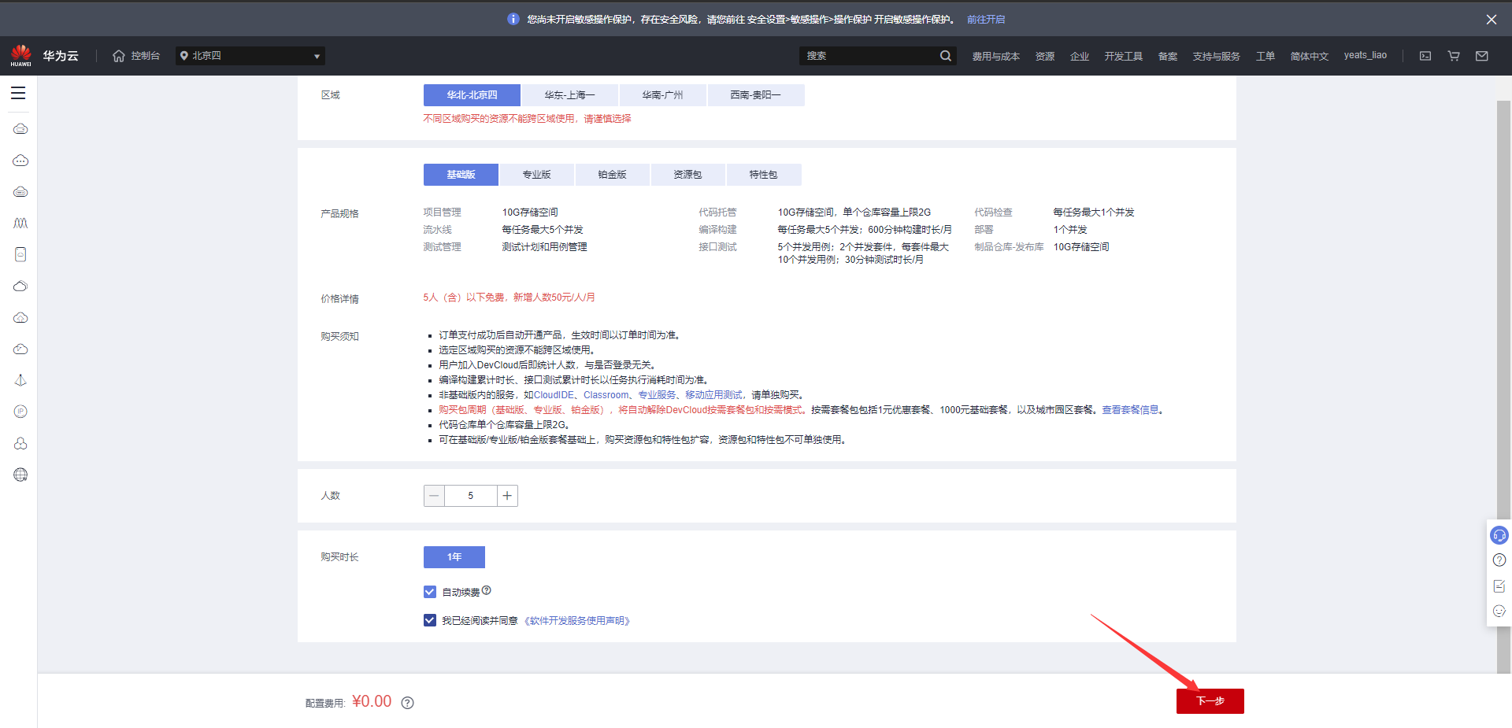Open the shopping cart icon
The image size is (1512, 728).
[x=1454, y=56]
